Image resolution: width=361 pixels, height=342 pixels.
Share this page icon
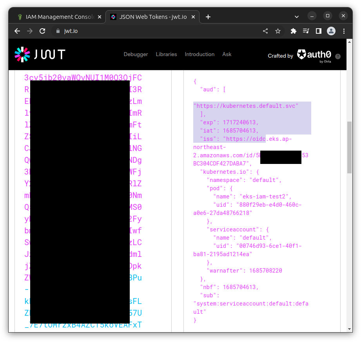point(265,31)
